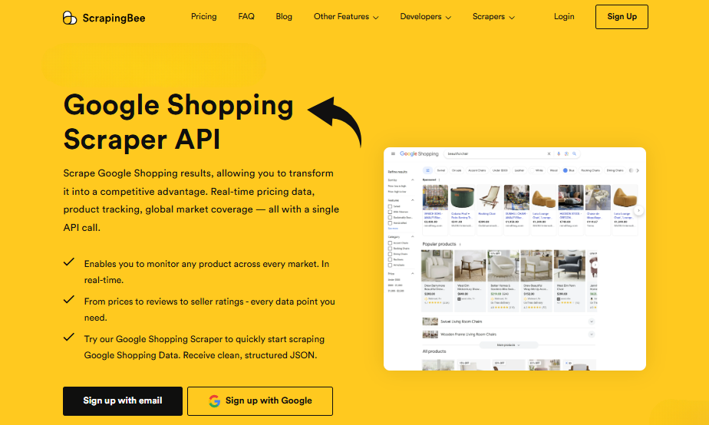Open the FAQ nav item
The image size is (709, 425).
point(246,17)
